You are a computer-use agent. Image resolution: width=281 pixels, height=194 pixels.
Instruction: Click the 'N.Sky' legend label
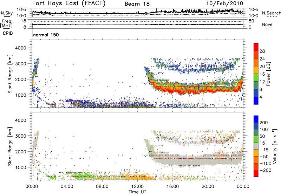click(x=7, y=13)
